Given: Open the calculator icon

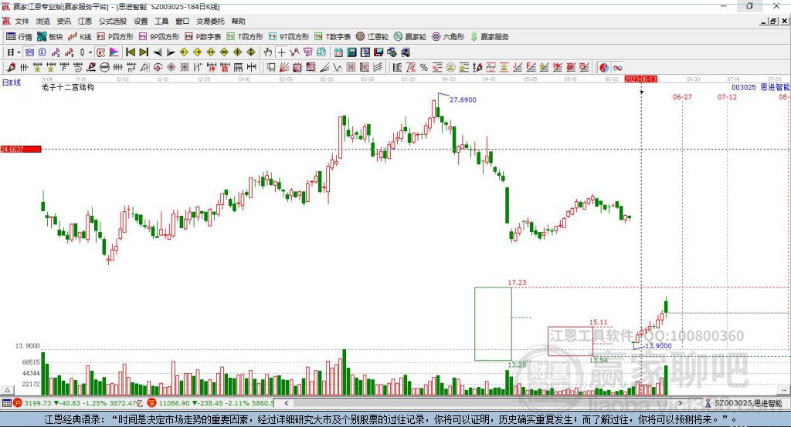Looking at the screenshot, I should coord(351,52).
